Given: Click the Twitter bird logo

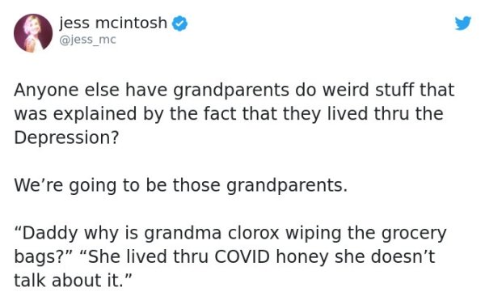Looking at the screenshot, I should 462,23.
